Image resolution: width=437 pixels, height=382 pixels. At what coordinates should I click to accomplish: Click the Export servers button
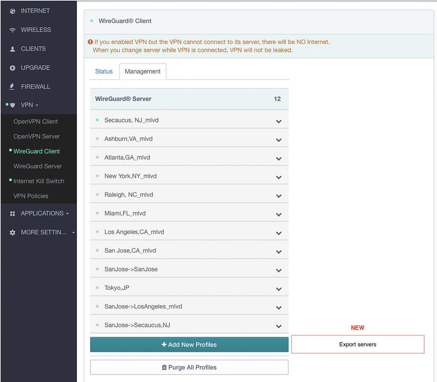point(358,344)
